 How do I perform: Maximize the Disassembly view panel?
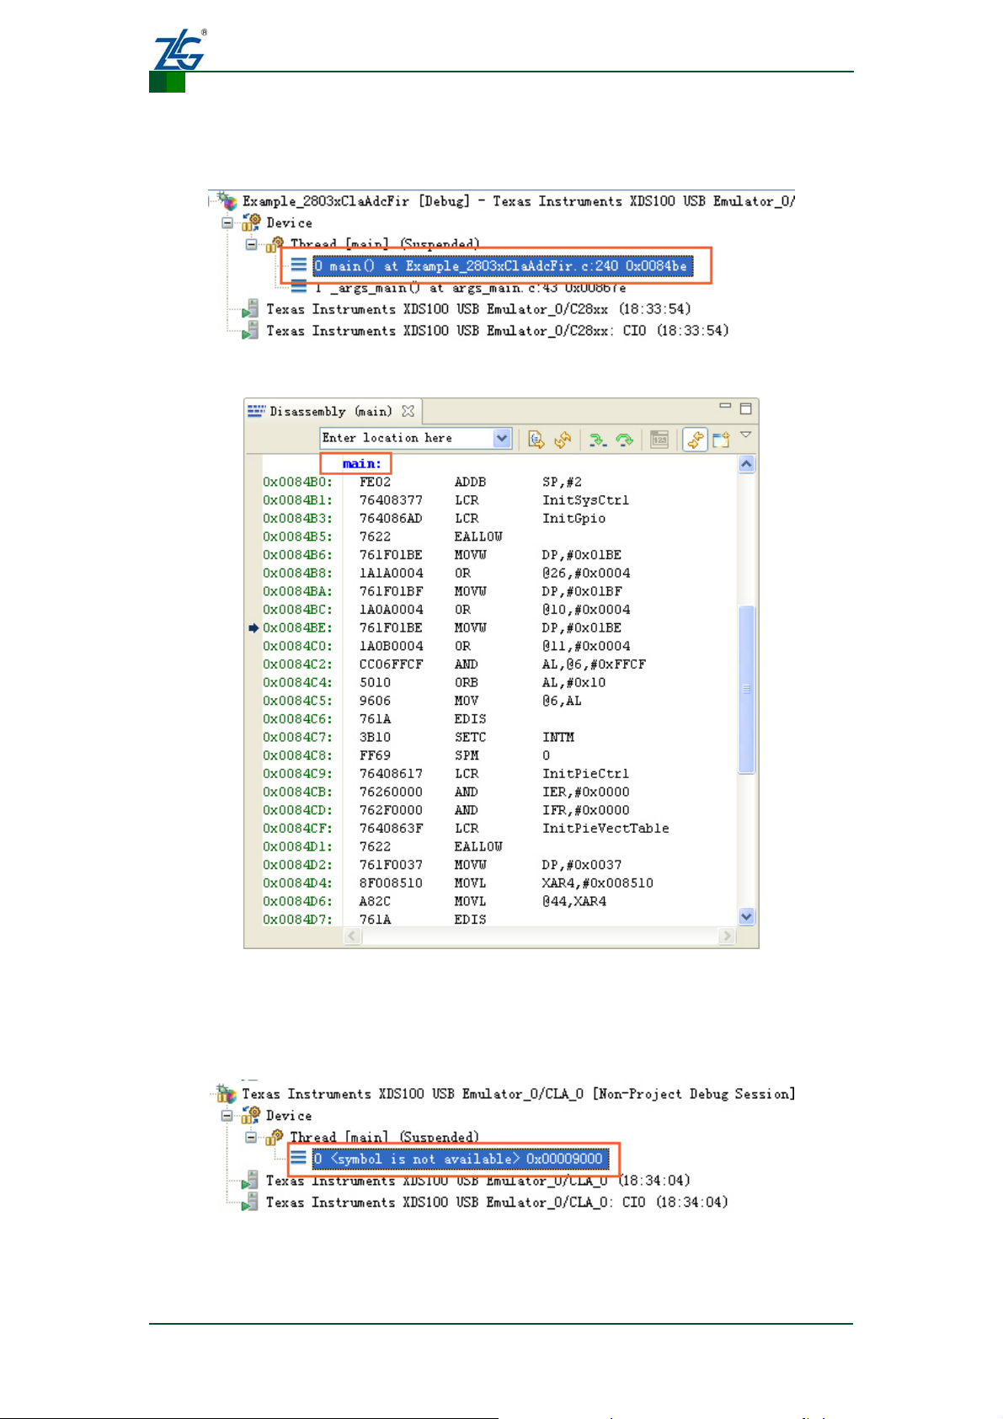745,408
